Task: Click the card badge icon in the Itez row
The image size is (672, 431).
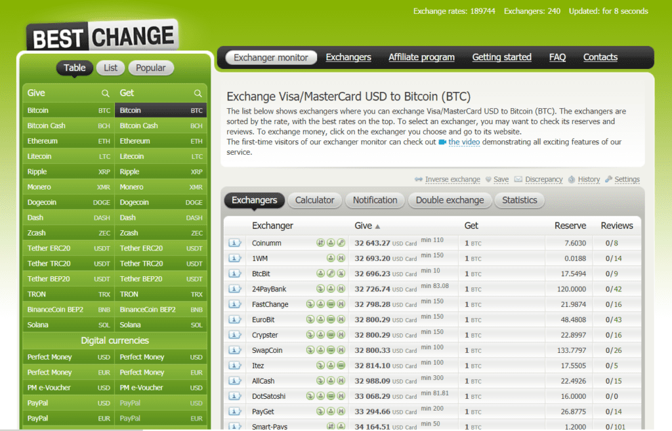Action: (x=341, y=365)
